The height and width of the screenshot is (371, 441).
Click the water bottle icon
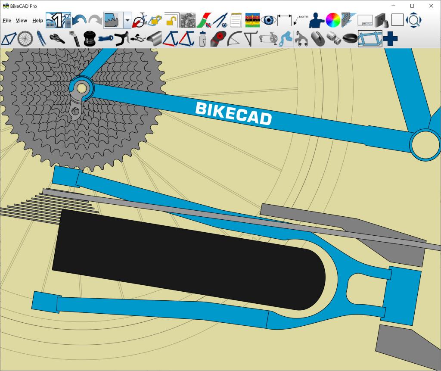coord(202,39)
